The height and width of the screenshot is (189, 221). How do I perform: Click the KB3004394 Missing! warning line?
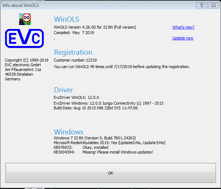click(103, 152)
